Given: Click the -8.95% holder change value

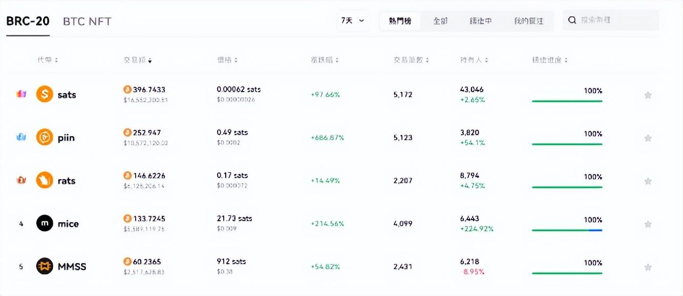Looking at the screenshot, I should pos(472,272).
